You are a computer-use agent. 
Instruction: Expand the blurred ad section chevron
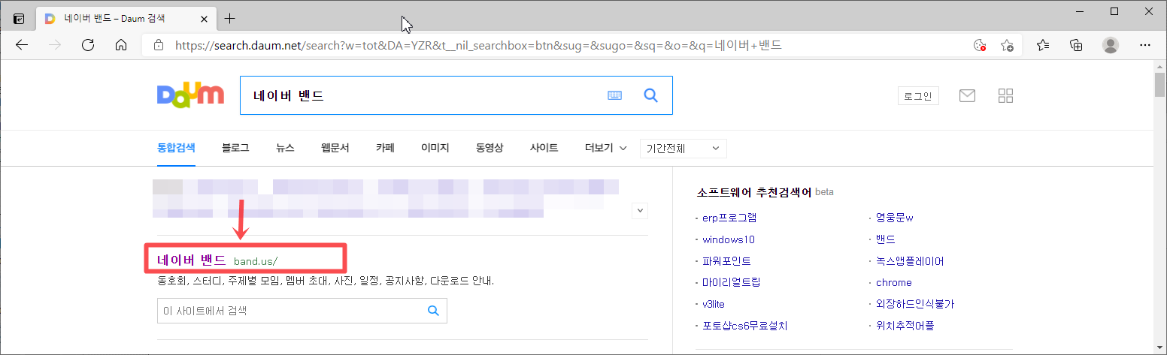pos(640,210)
